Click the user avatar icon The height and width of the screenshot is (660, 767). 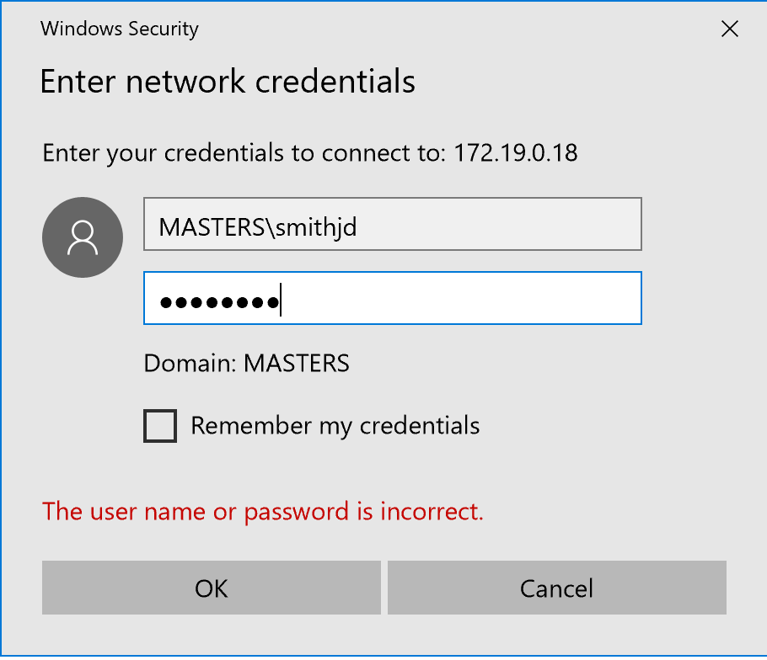coord(83,237)
